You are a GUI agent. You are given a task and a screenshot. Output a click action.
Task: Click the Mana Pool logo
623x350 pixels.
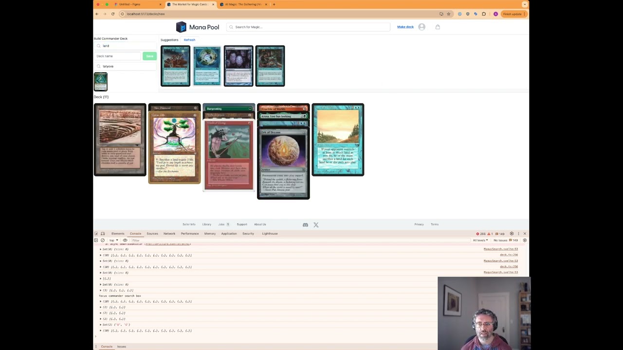pyautogui.click(x=197, y=27)
